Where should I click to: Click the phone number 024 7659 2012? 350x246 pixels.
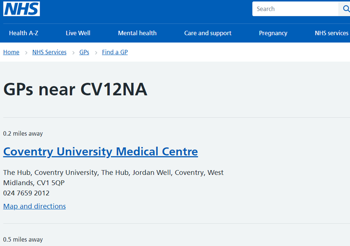click(26, 193)
